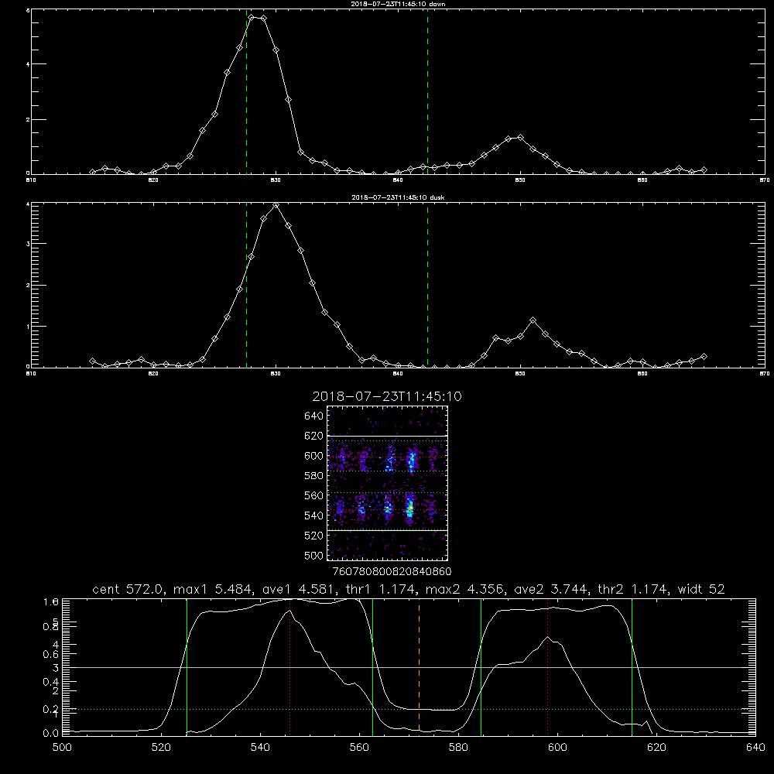This screenshot has width=774, height=774.
Task: Click the '0.0' y-axis label on bottom profile plot
Action: pos(51,733)
